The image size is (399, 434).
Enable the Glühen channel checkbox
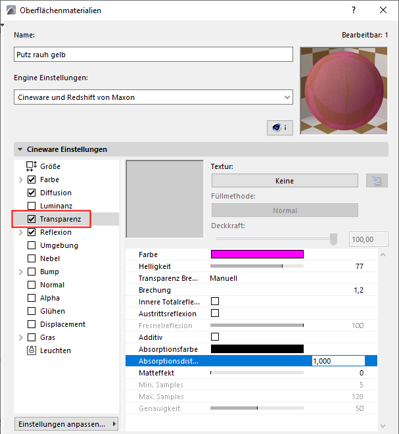point(32,311)
